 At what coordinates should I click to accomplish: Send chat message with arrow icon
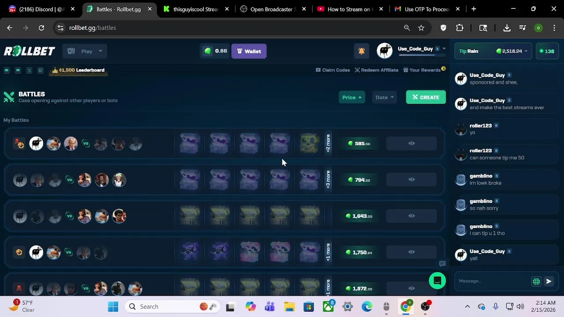tap(549, 281)
